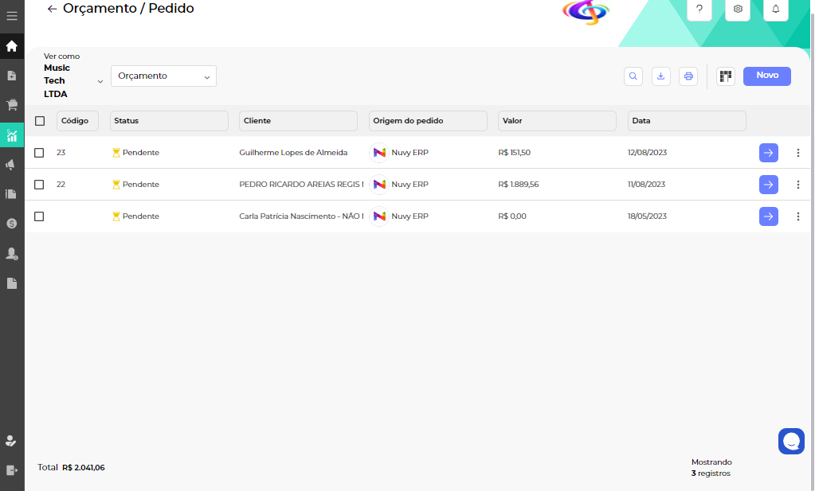Open the settings gear icon
The width and height of the screenshot is (815, 491).
pyautogui.click(x=738, y=9)
